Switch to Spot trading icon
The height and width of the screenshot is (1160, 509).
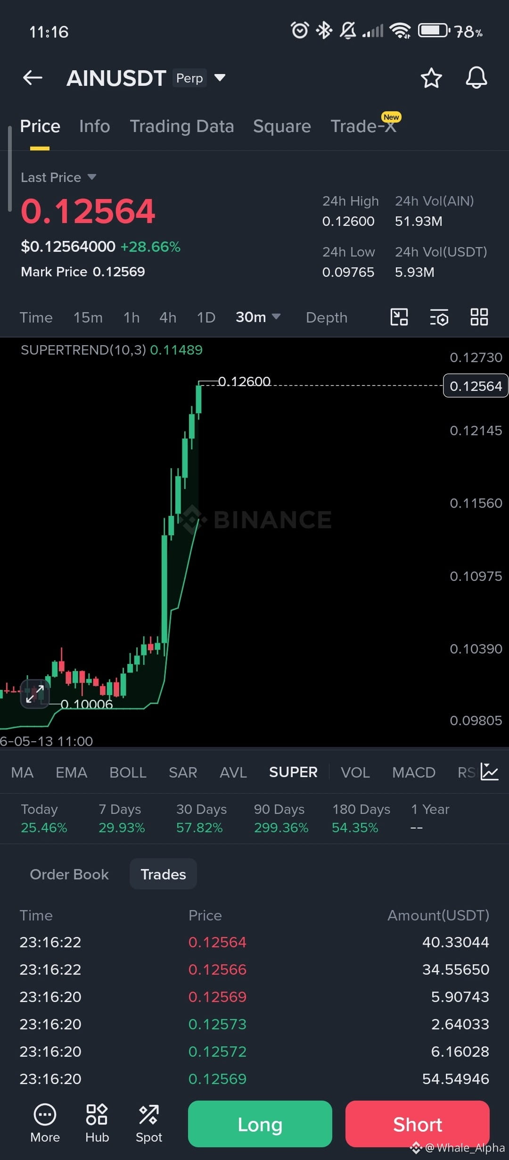(x=149, y=1124)
